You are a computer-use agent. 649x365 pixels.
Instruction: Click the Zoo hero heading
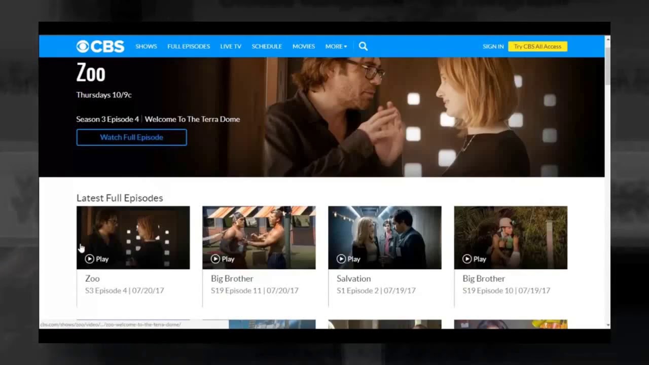click(91, 73)
